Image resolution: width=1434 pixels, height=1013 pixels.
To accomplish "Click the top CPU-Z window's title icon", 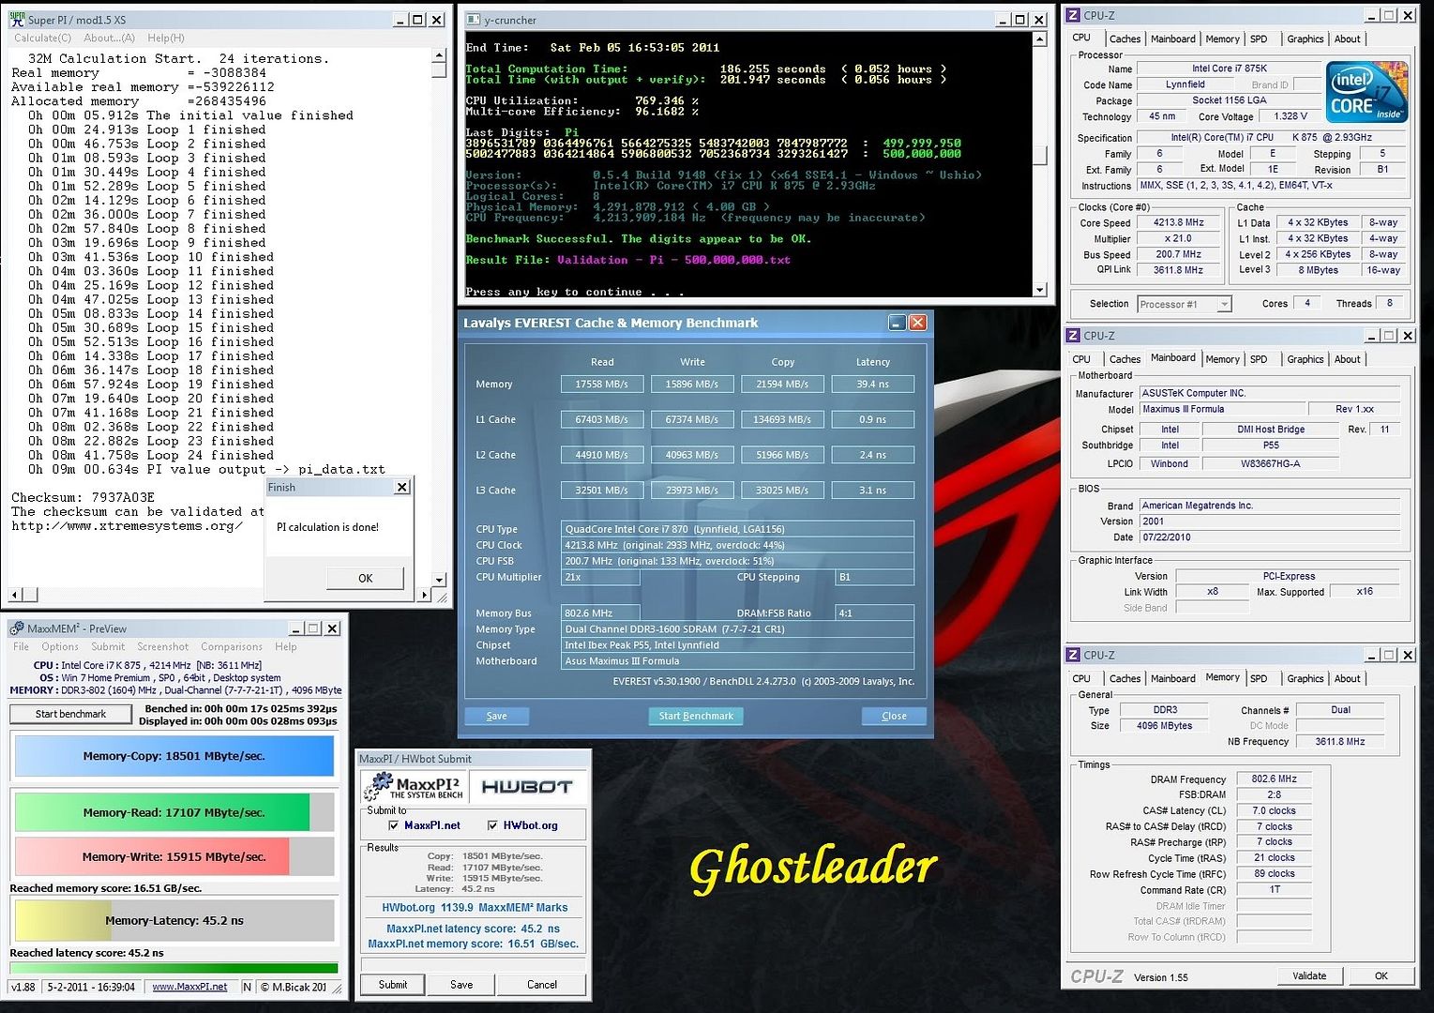I will pyautogui.click(x=1073, y=15).
